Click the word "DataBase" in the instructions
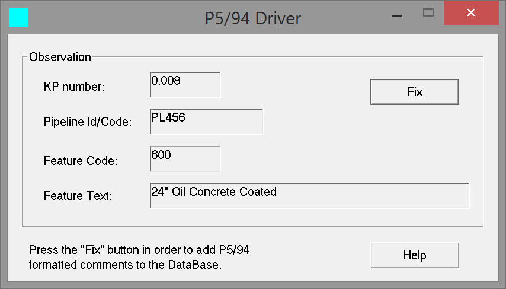The height and width of the screenshot is (289, 506). coord(197,265)
